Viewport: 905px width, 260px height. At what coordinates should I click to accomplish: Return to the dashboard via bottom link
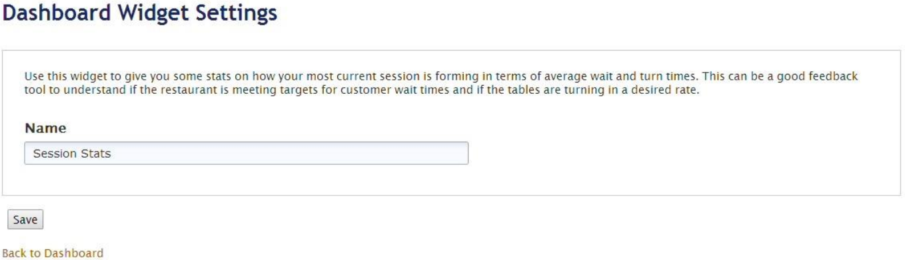point(53,253)
